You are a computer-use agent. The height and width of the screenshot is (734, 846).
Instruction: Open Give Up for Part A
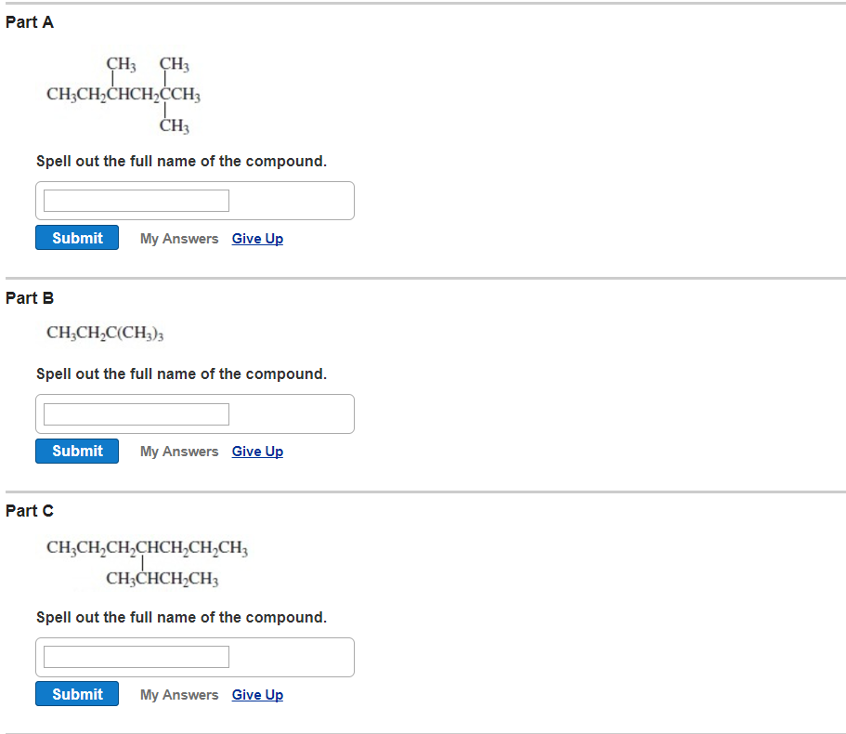coord(256,238)
